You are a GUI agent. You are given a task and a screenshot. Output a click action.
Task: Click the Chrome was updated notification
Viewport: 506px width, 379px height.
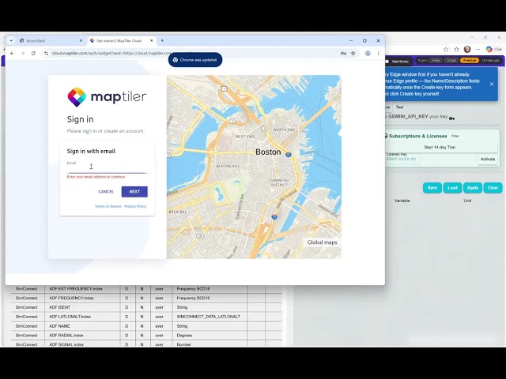[x=195, y=60]
